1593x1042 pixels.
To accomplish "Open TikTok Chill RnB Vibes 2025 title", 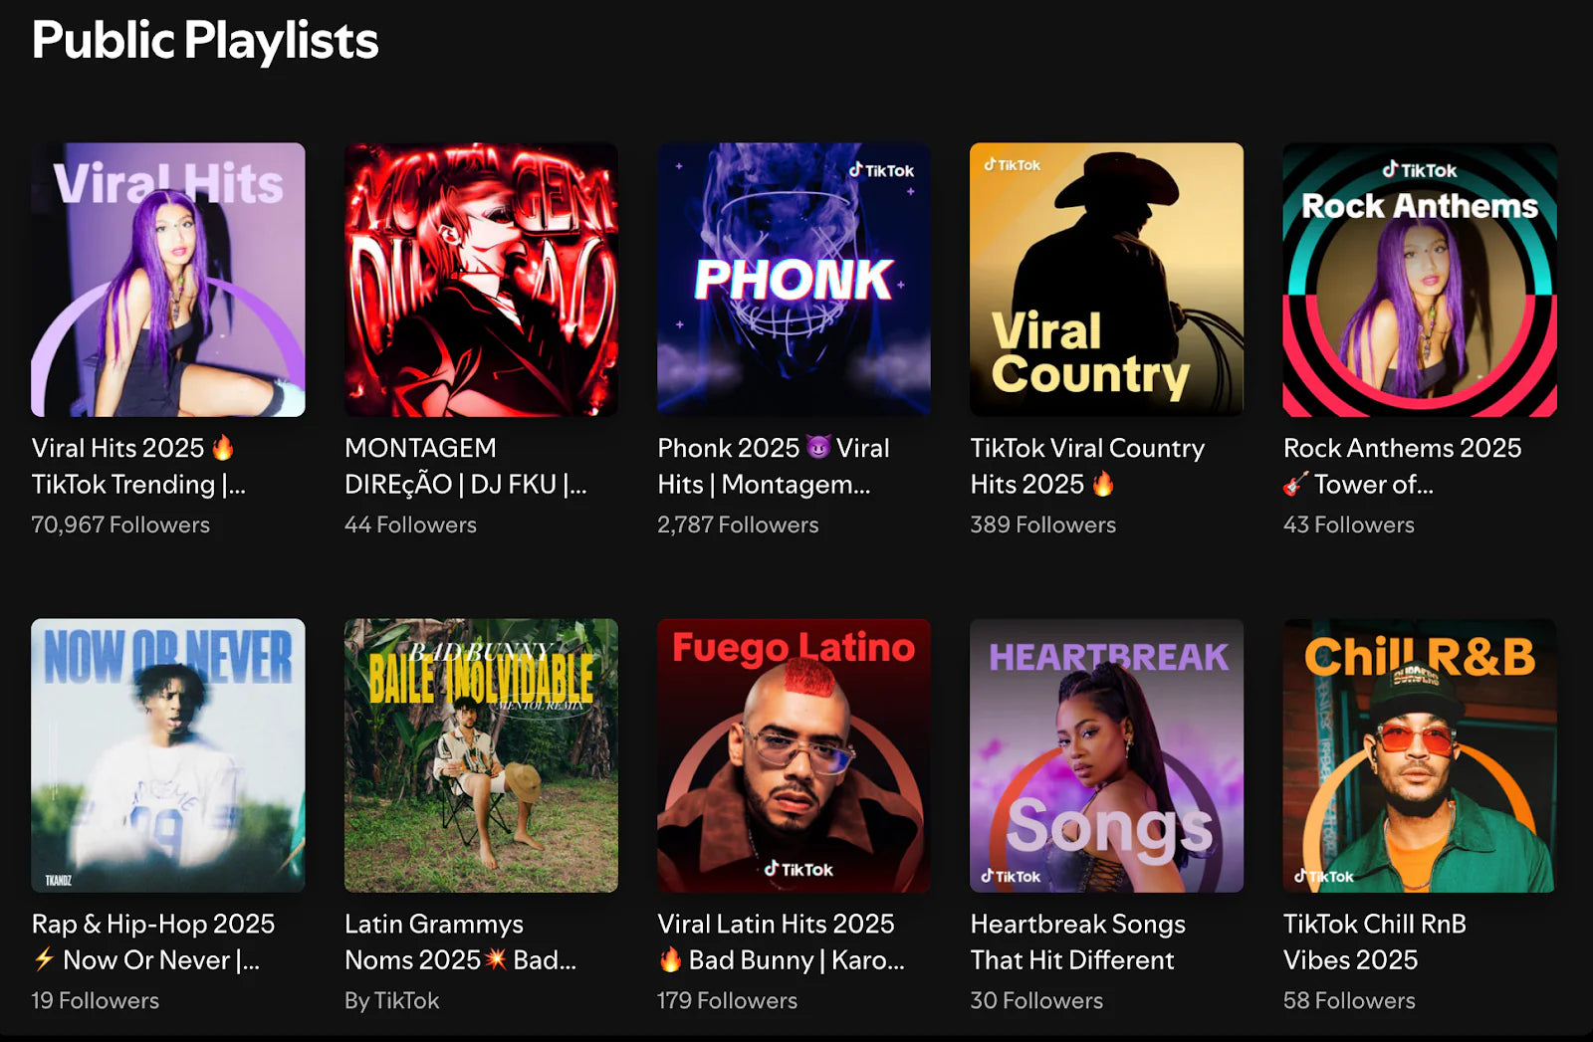I will pyautogui.click(x=1374, y=941).
